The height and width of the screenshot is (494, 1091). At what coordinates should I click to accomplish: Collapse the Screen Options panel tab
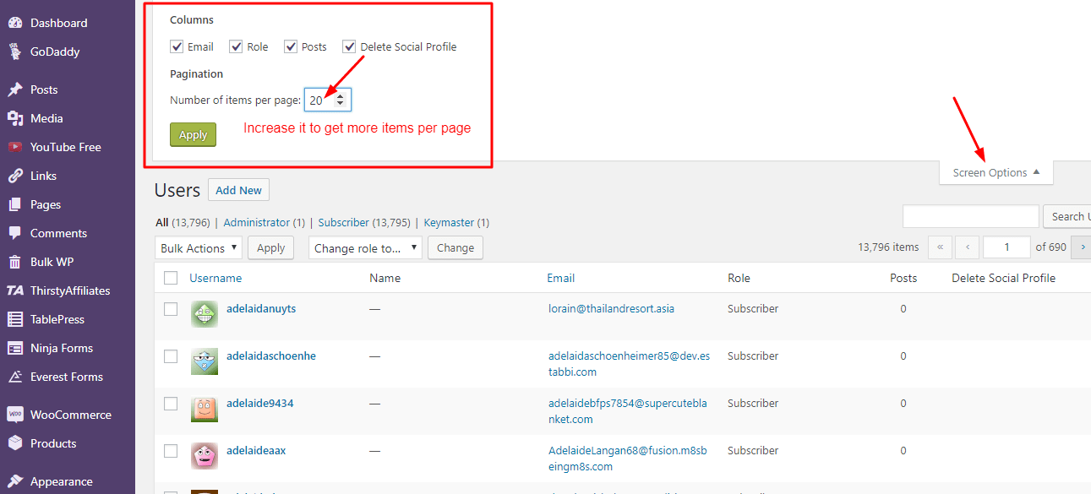pos(996,172)
